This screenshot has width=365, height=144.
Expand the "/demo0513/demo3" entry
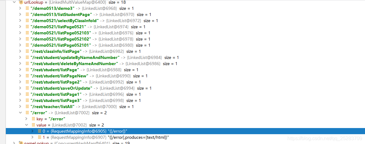[x=21, y=8]
